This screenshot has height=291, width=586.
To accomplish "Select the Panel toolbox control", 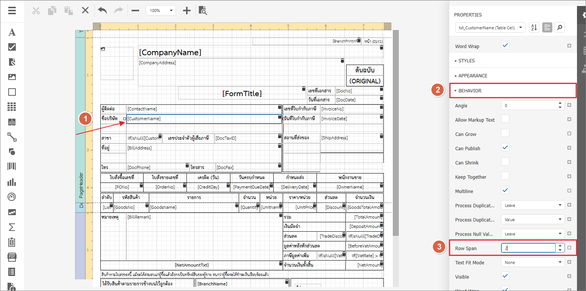I will click(12, 92).
